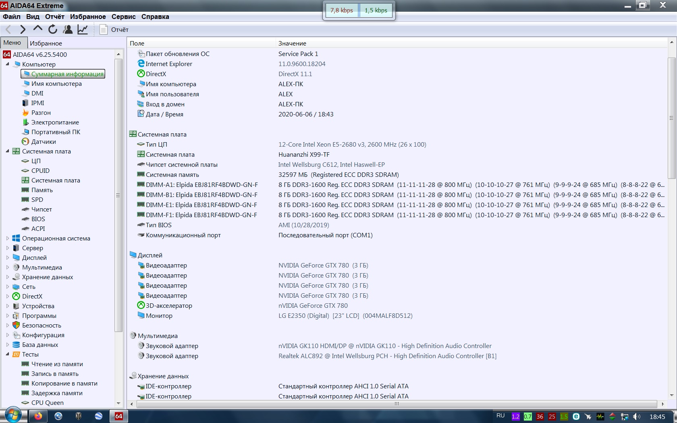
Task: Open the Вид menu
Action: pyautogui.click(x=33, y=17)
